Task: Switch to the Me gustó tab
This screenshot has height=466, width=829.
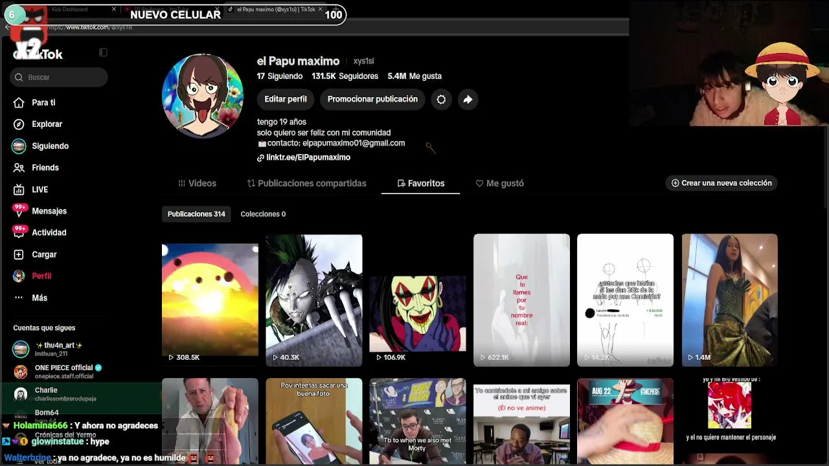Action: tap(499, 183)
